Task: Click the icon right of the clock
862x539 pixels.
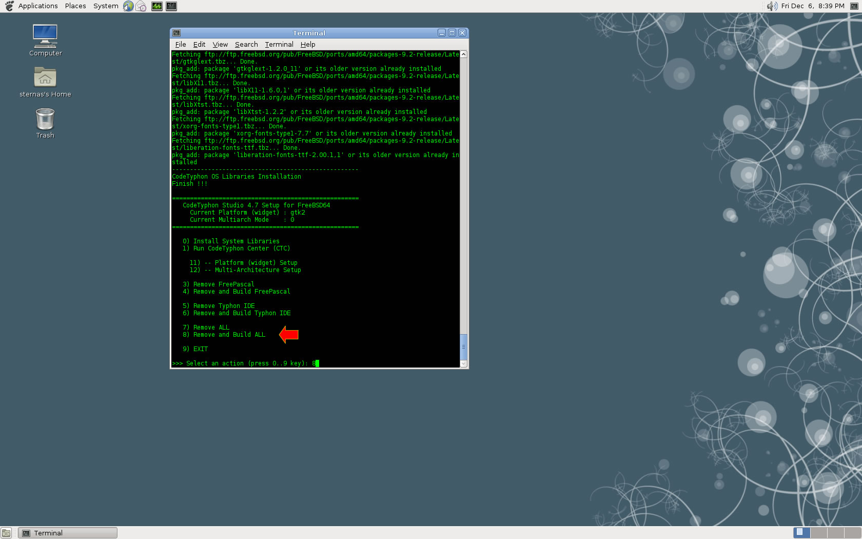Action: (854, 6)
